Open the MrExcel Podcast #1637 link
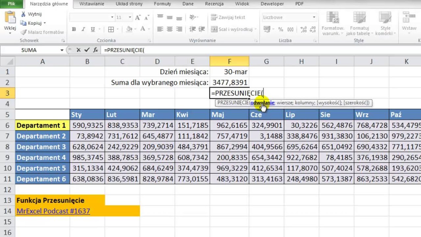 (x=53, y=211)
